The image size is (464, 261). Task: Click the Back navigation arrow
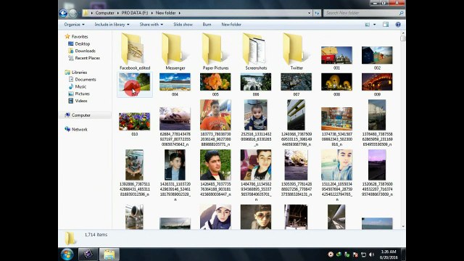click(63, 13)
